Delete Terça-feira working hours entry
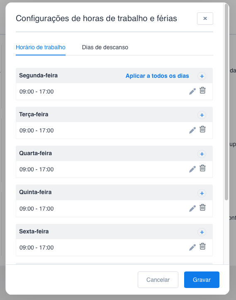Viewport: 236px width, 300px height. (202, 129)
